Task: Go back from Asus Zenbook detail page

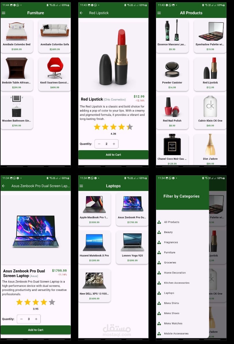Action: pos(3,186)
